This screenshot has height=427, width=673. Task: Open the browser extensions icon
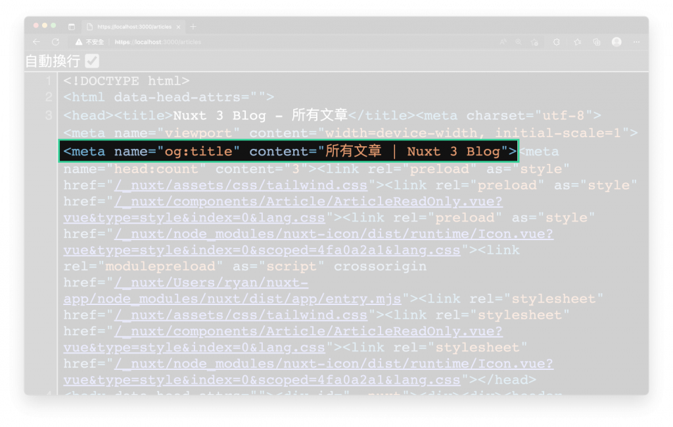click(x=556, y=42)
